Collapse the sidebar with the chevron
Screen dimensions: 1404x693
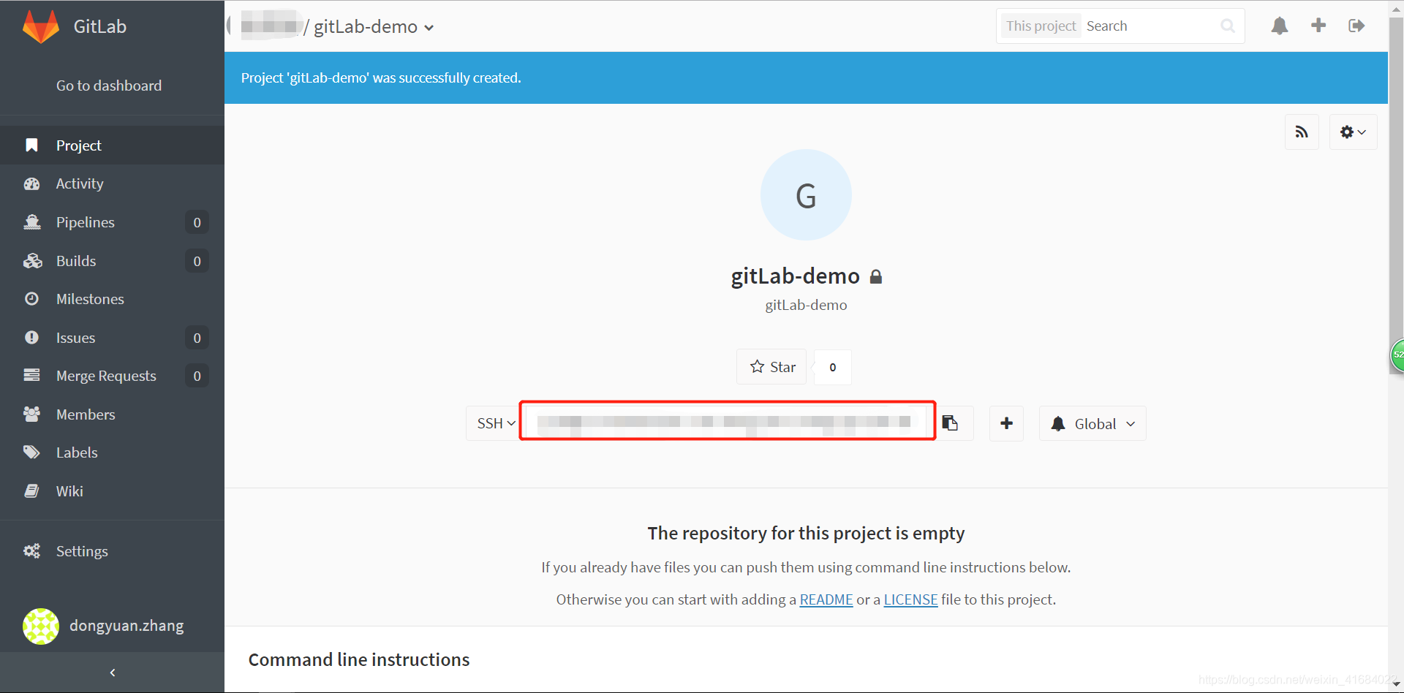click(x=113, y=673)
